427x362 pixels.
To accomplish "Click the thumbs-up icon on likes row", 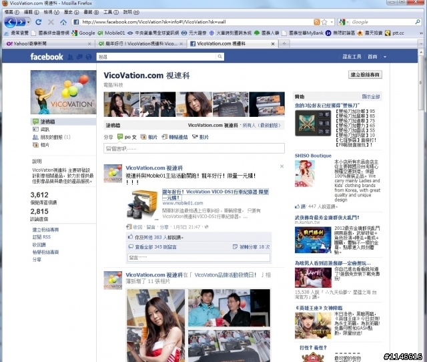I will click(x=131, y=236).
